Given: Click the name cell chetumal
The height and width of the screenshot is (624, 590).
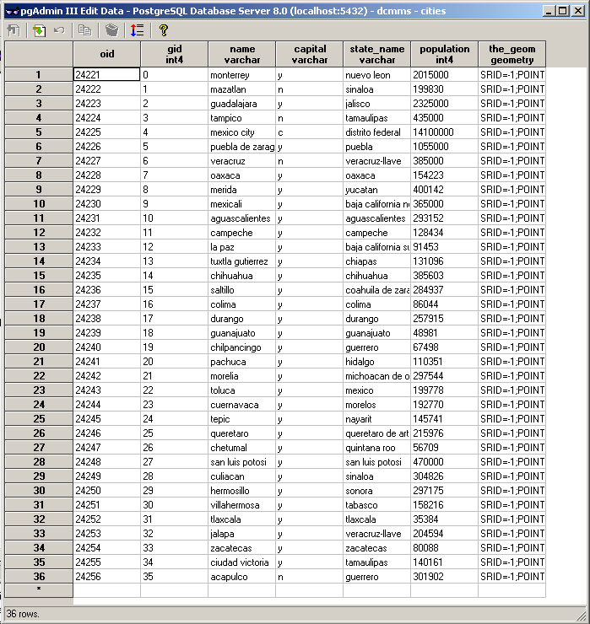Looking at the screenshot, I should tap(241, 447).
